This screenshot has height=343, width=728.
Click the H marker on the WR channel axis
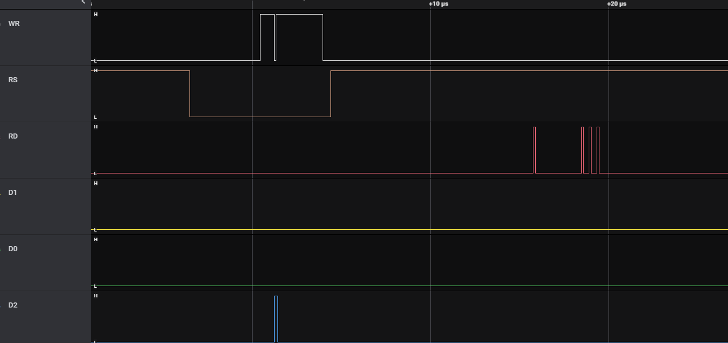tap(96, 14)
